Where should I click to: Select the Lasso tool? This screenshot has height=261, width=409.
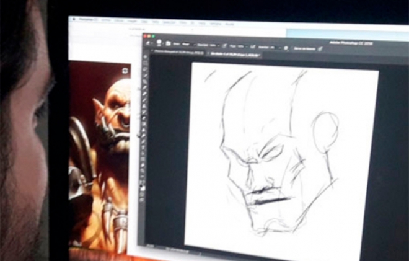(x=145, y=69)
